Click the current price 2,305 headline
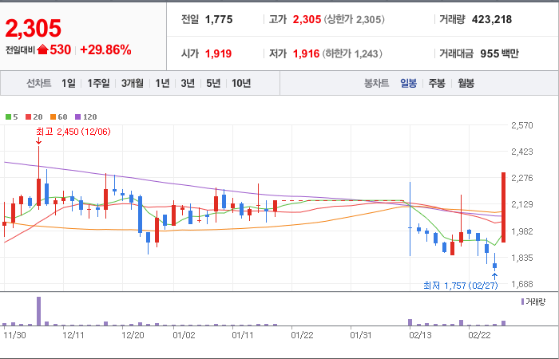The image size is (559, 359). (x=34, y=29)
